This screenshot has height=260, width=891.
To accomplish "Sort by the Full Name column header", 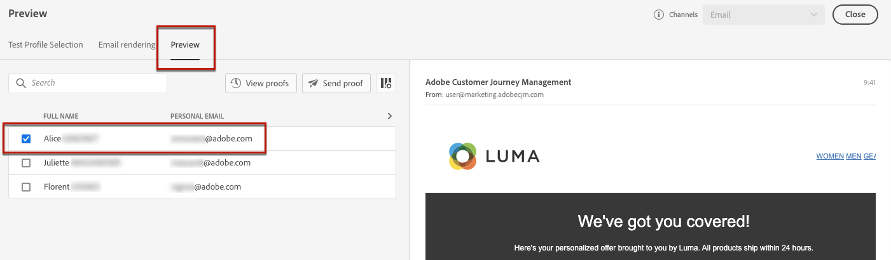I will (61, 116).
